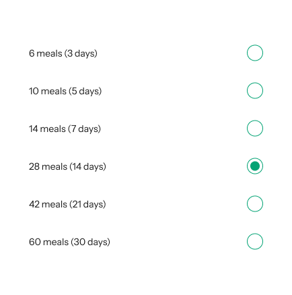Image resolution: width=292 pixels, height=295 pixels.
Task: Click the "60 meals (30 days)" label text
Action: pos(69,242)
